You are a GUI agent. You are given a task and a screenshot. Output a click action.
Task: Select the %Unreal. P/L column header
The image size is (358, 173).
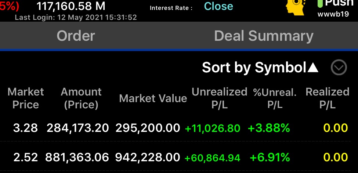coord(275,98)
